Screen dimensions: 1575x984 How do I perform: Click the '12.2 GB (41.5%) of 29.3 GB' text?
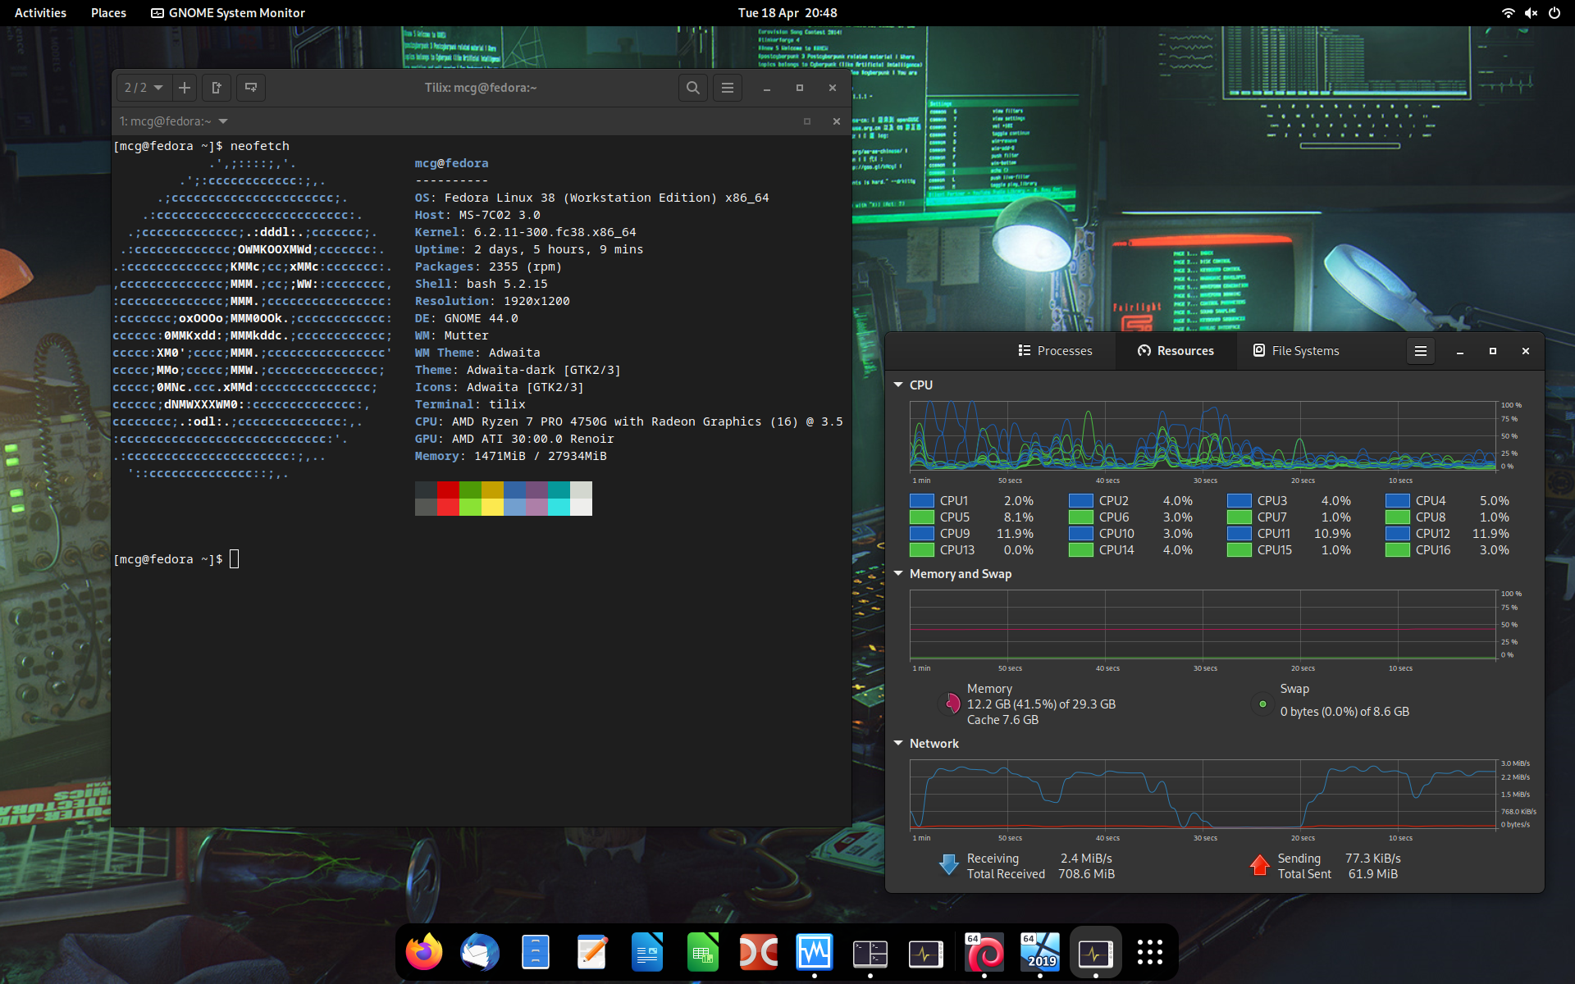point(1041,704)
